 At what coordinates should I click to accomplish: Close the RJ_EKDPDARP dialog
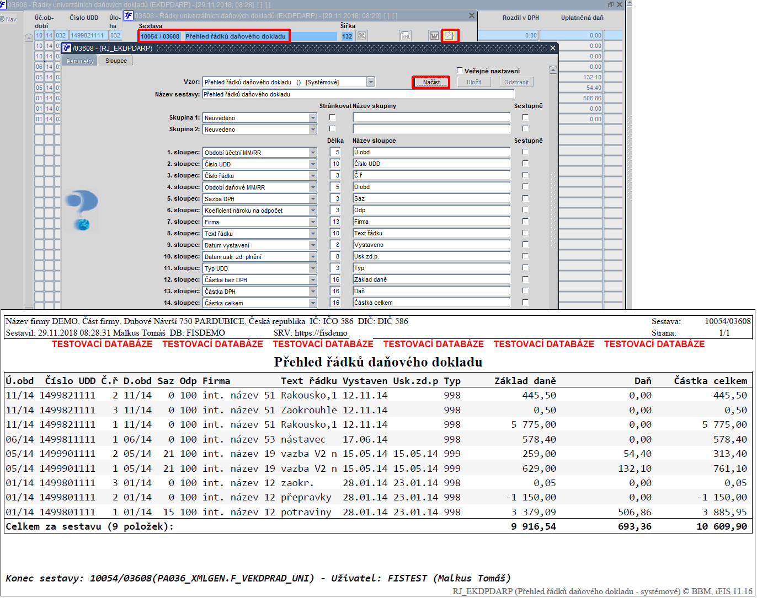click(x=553, y=48)
